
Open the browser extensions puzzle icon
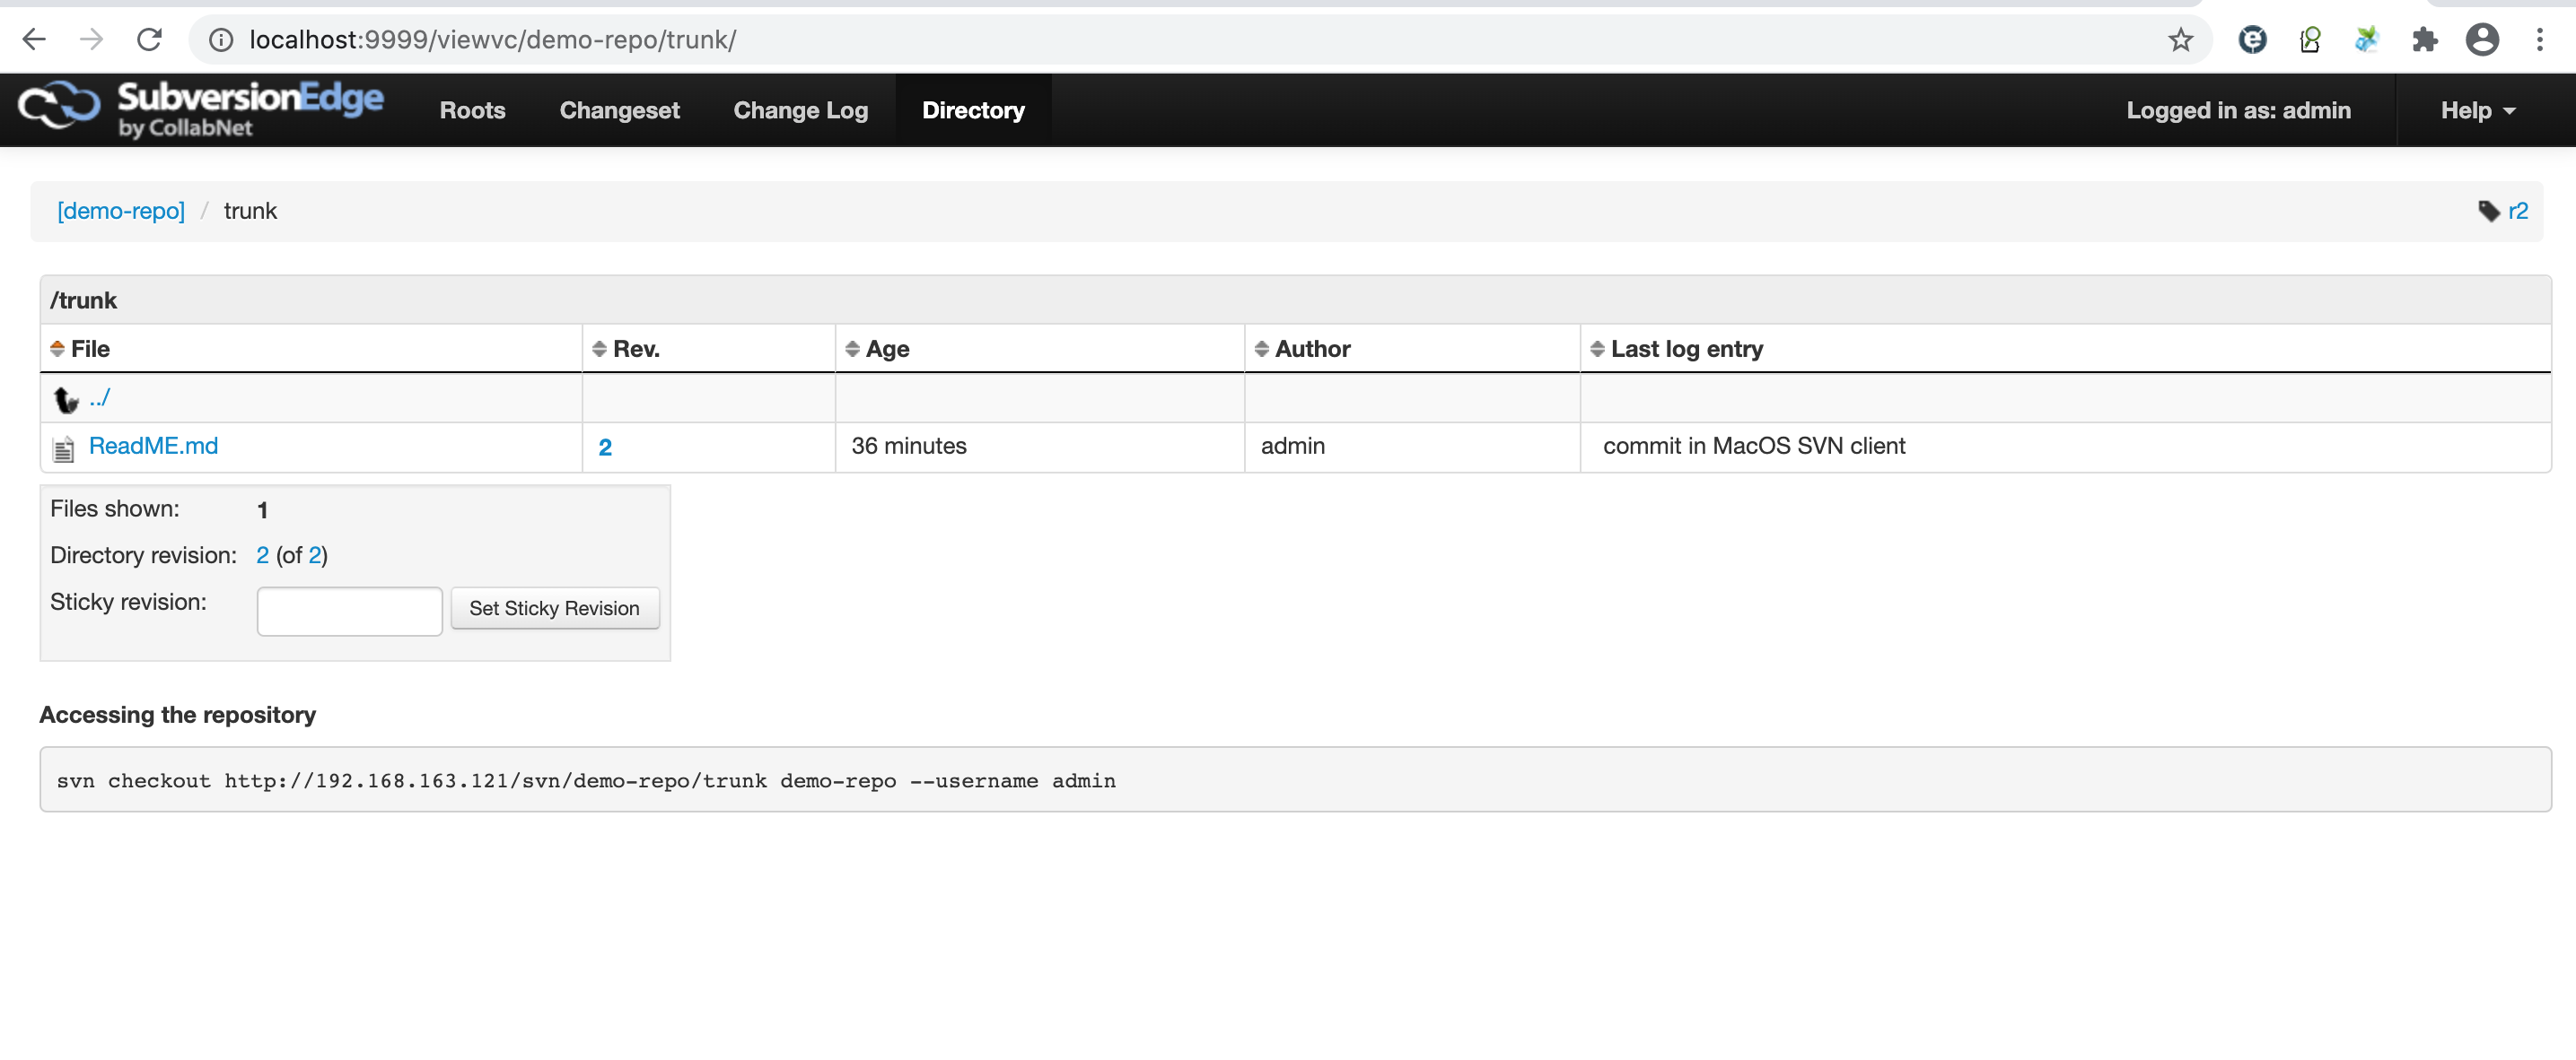click(2424, 40)
